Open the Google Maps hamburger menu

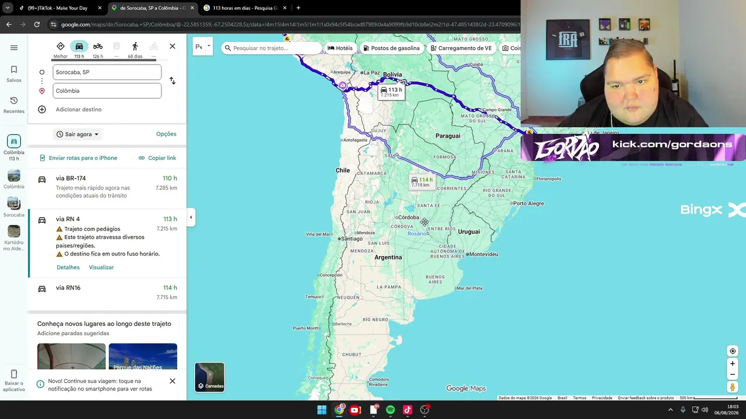(x=14, y=48)
